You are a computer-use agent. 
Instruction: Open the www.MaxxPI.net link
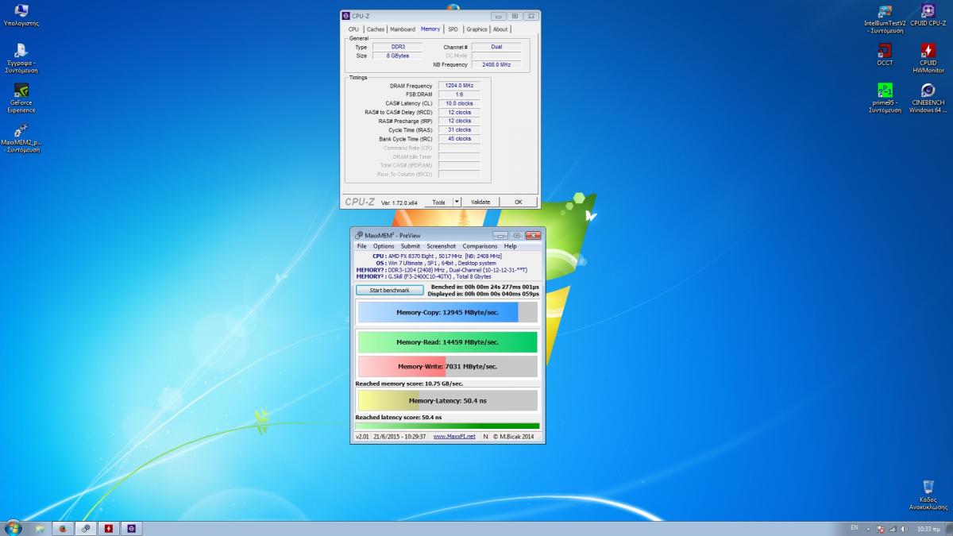point(454,436)
